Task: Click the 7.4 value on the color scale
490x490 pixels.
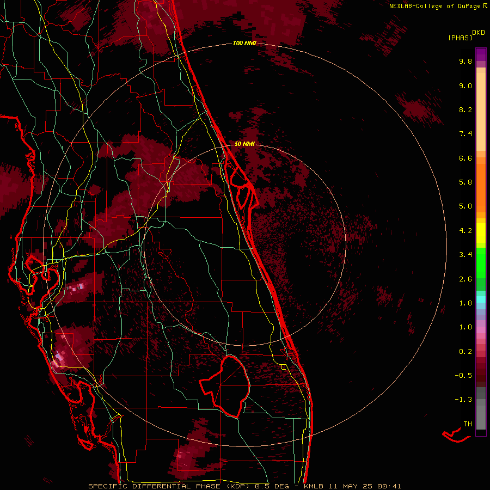Action: [465, 134]
